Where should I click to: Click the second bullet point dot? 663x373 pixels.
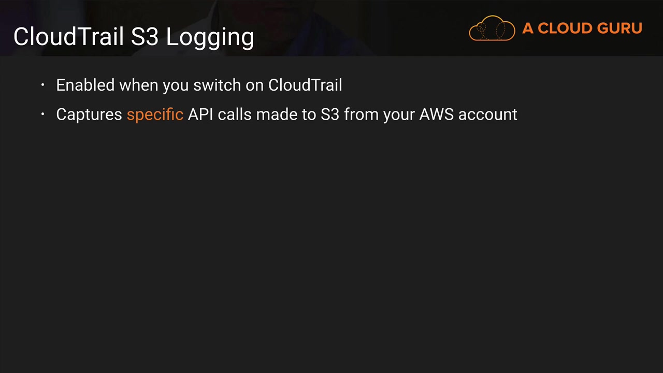43,114
